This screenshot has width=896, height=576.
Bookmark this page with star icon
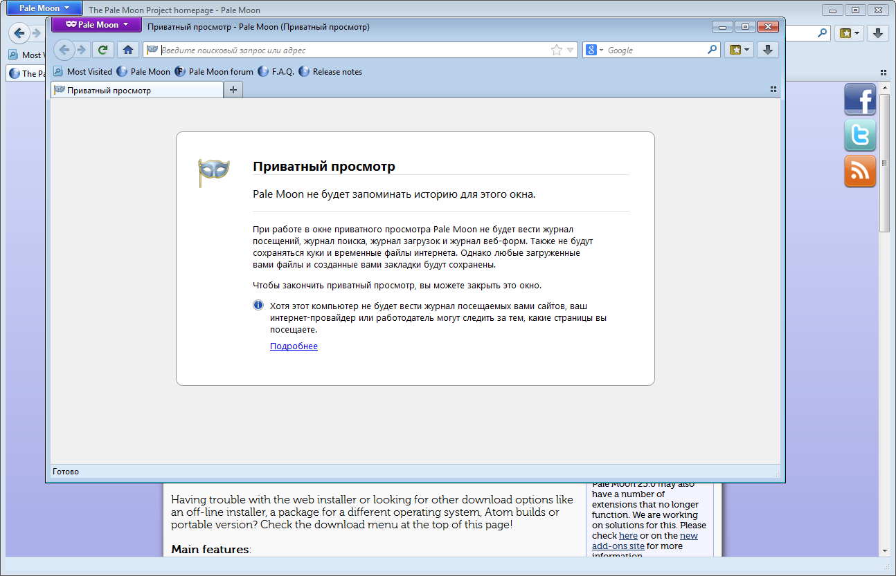[x=556, y=50]
